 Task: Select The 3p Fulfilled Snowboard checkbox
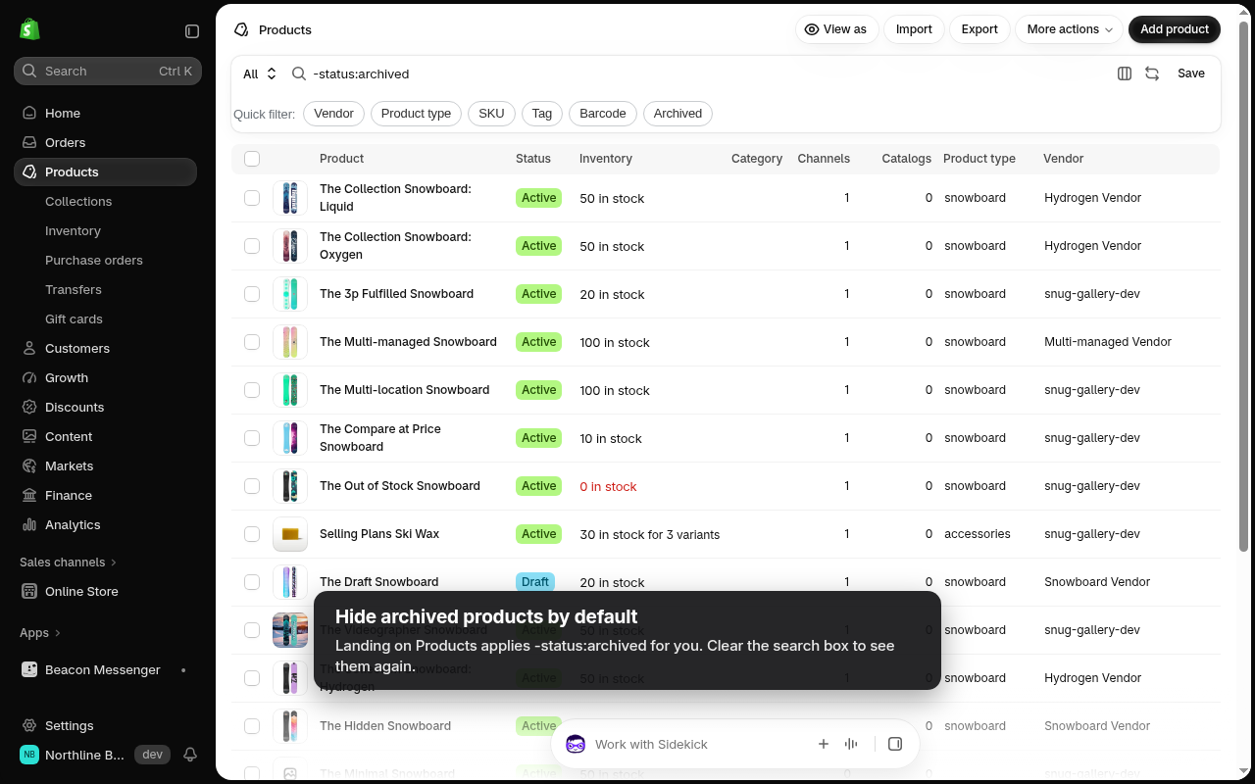(252, 294)
